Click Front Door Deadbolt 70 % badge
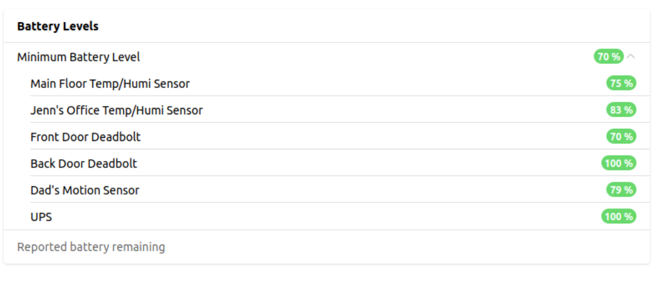This screenshot has width=661, height=283. click(x=621, y=137)
